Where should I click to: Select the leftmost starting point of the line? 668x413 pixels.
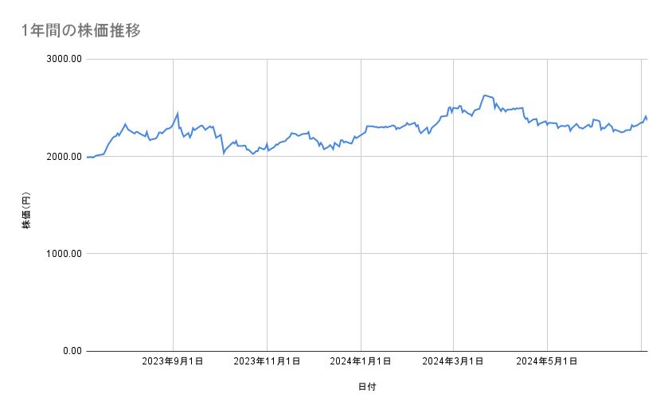(86, 158)
